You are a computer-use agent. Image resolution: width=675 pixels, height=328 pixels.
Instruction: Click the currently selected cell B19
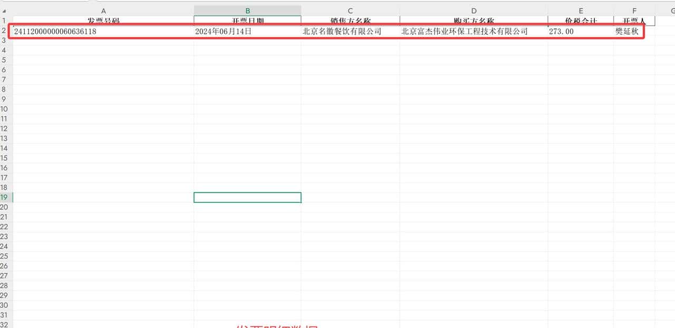pyautogui.click(x=247, y=197)
